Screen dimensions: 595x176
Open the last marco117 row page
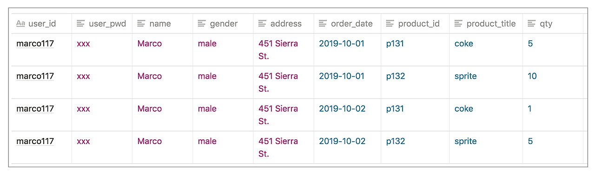click(35, 141)
